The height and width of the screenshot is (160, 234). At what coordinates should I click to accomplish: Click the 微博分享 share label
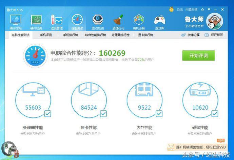(x=194, y=35)
